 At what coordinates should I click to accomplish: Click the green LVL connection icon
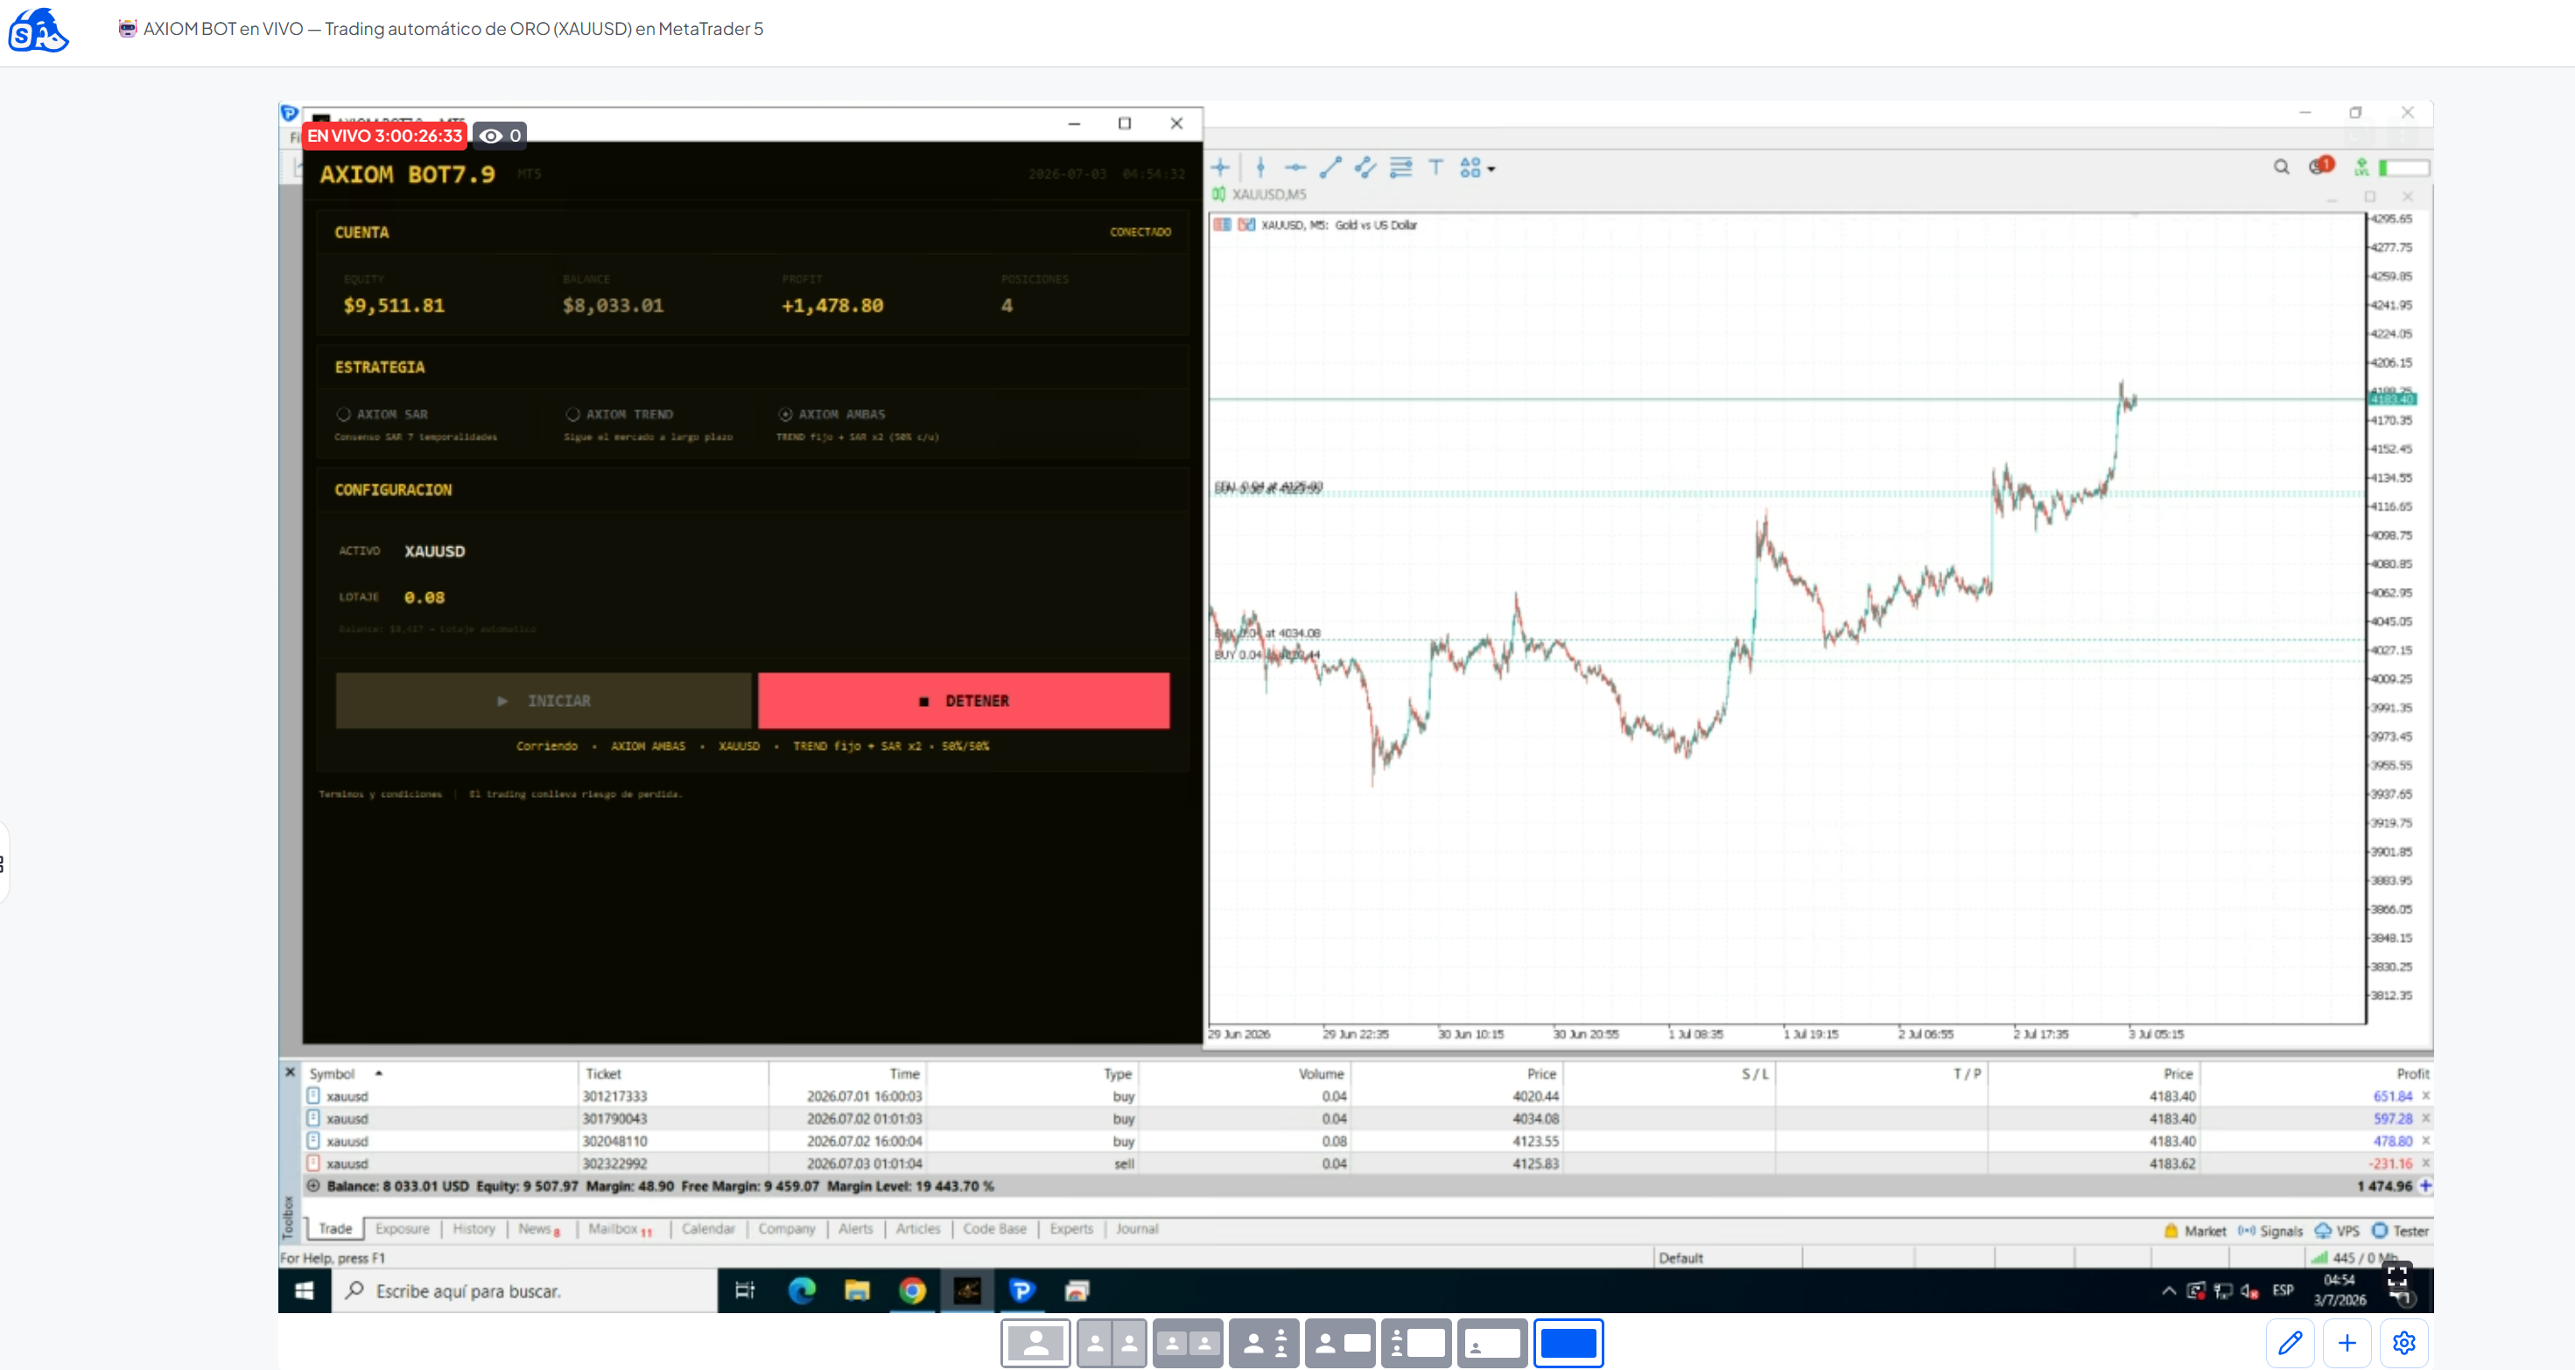[2361, 167]
